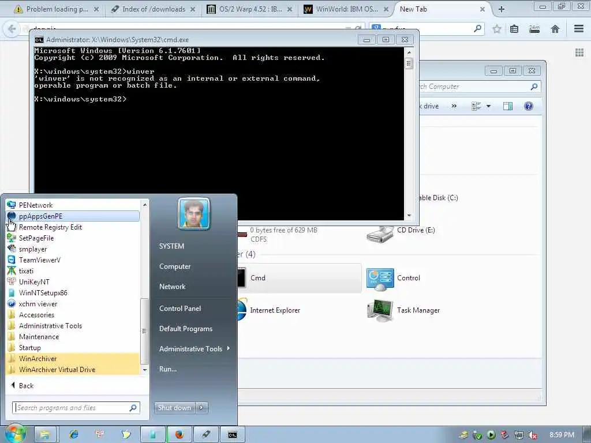Switch to OS/2 Warp 4.52 browser tab
Viewport: 591px width, 443px height.
pyautogui.click(x=250, y=9)
